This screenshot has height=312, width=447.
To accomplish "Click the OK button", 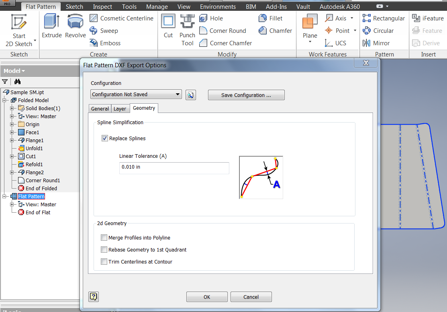I will click(207, 297).
